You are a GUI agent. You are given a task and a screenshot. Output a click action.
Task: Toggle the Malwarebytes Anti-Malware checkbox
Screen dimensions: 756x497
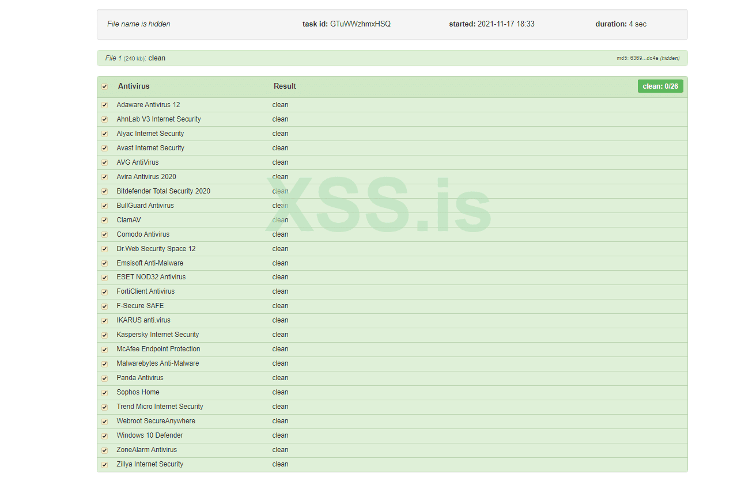pos(104,364)
